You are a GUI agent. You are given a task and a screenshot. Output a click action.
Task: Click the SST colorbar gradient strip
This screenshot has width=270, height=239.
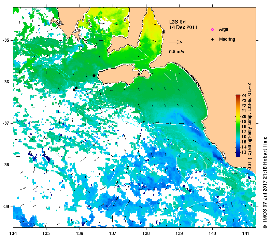pyautogui.click(x=238, y=126)
